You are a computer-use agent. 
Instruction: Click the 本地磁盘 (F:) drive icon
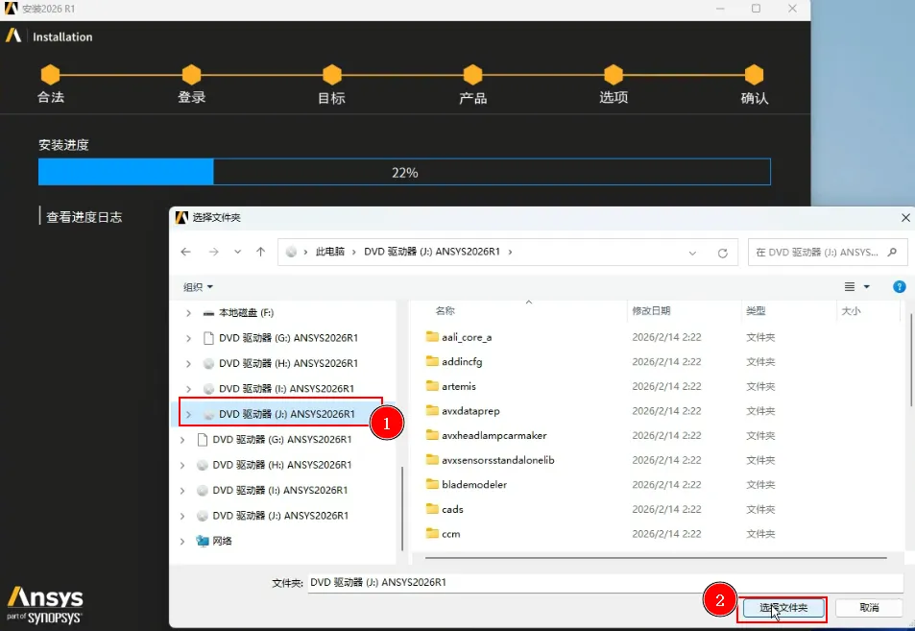point(208,313)
